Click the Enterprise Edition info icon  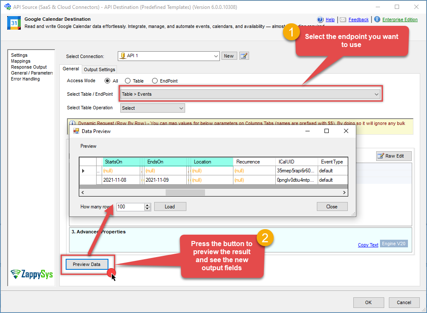(377, 19)
